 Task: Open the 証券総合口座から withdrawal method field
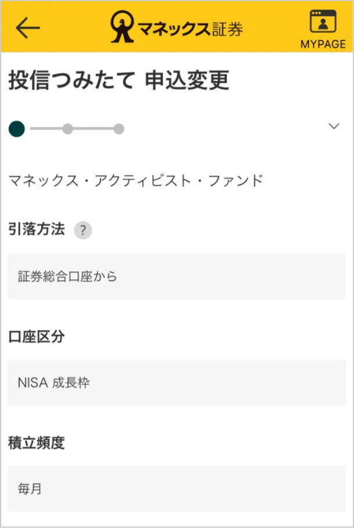coord(176,276)
